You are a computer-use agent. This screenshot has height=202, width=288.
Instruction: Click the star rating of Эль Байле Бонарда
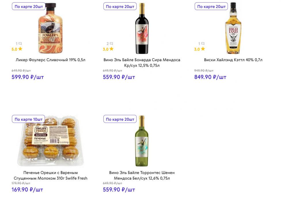pos(108,49)
